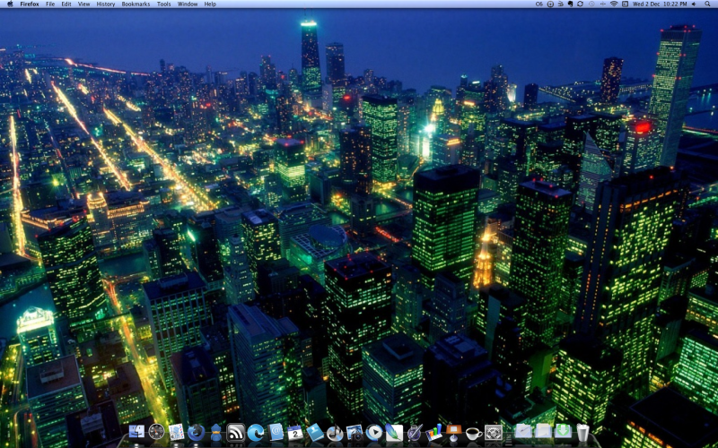Viewport: 718px width, 448px height.
Task: Open the Apple menu
Action: [9, 4]
